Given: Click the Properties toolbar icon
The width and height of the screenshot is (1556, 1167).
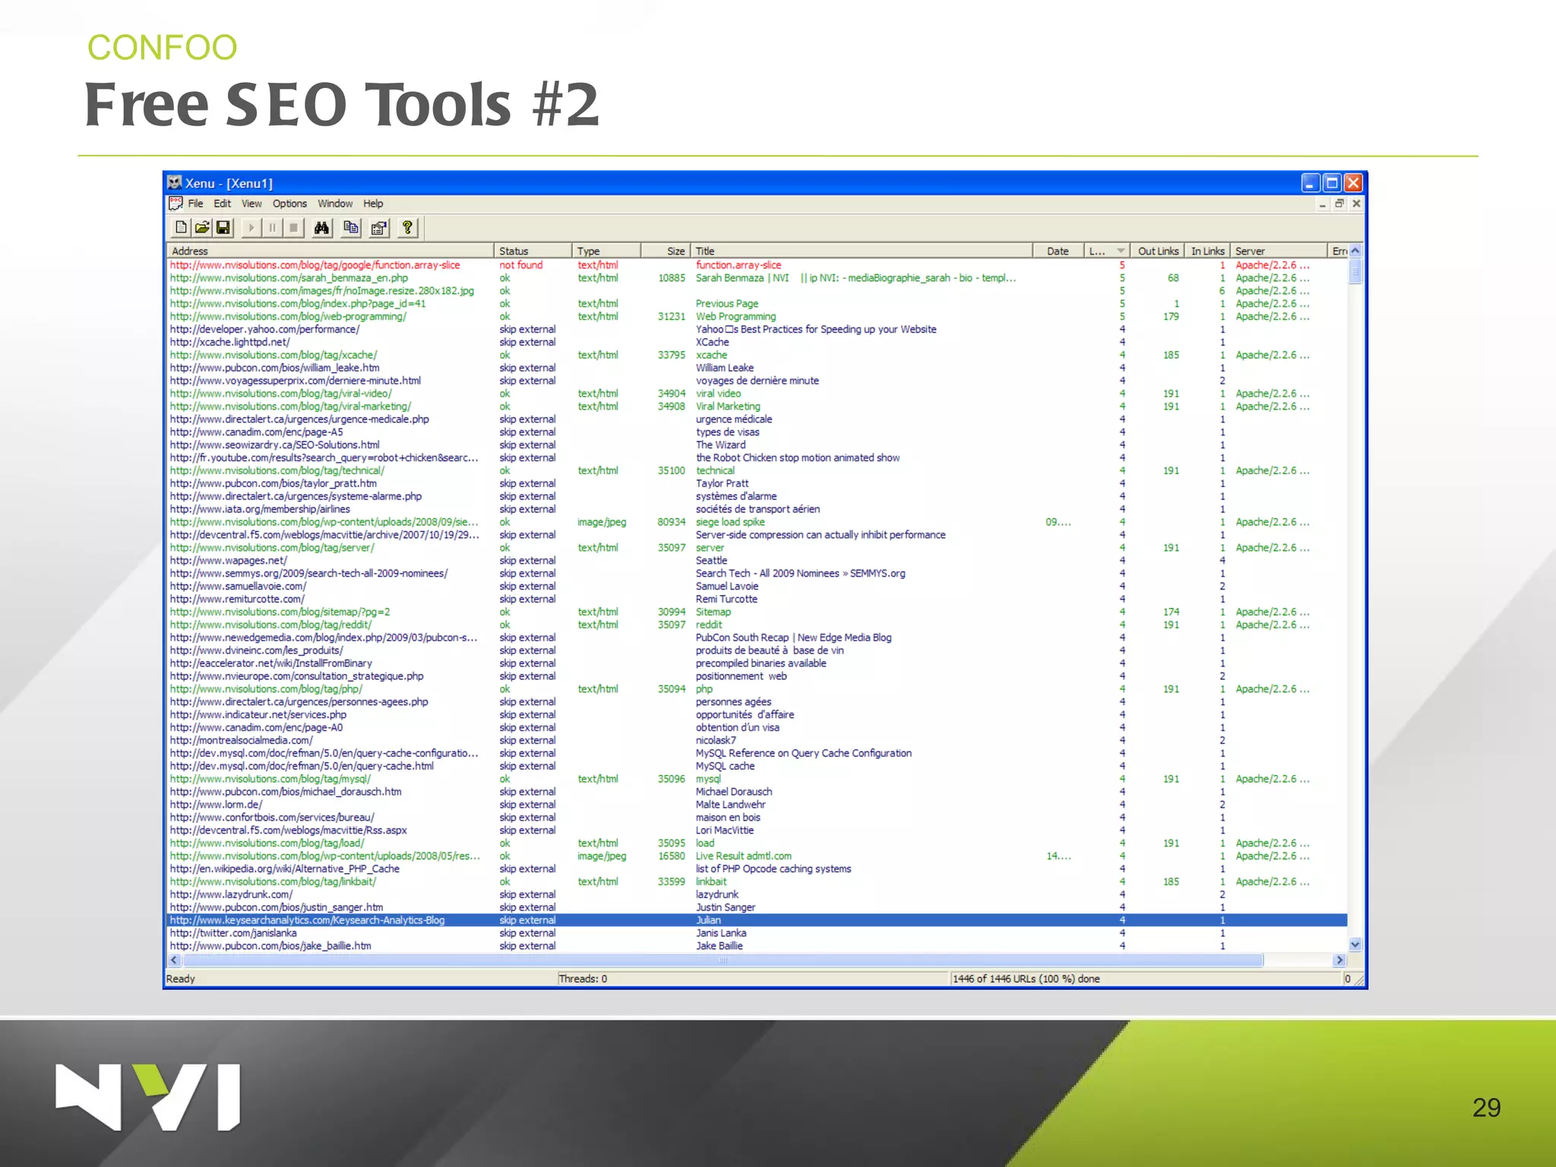Looking at the screenshot, I should (378, 227).
